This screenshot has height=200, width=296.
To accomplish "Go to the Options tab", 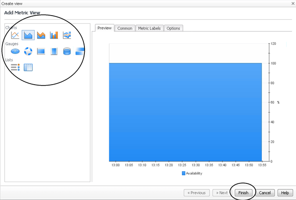I will (x=173, y=28).
